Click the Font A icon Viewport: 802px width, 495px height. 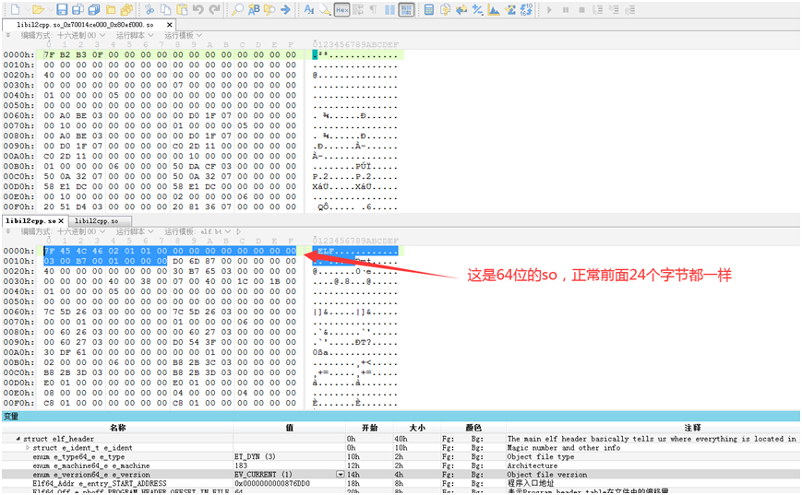[309, 9]
